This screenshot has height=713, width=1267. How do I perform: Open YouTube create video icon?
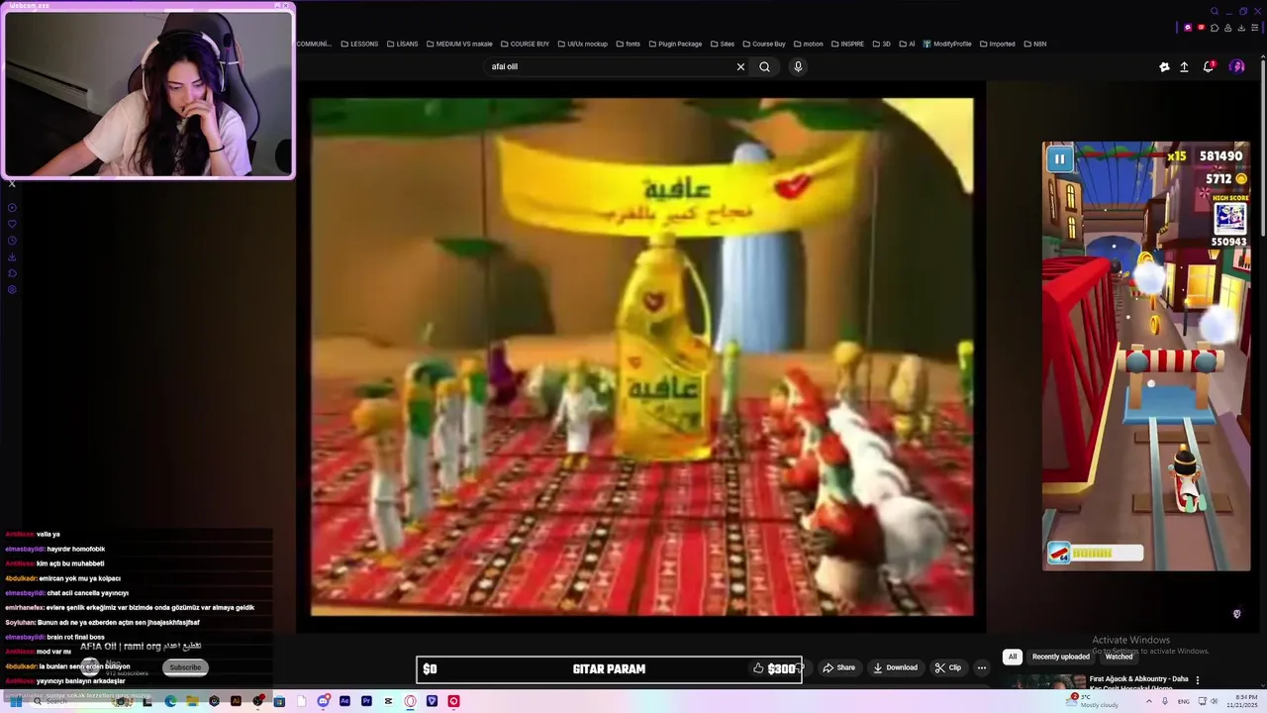click(x=1164, y=66)
